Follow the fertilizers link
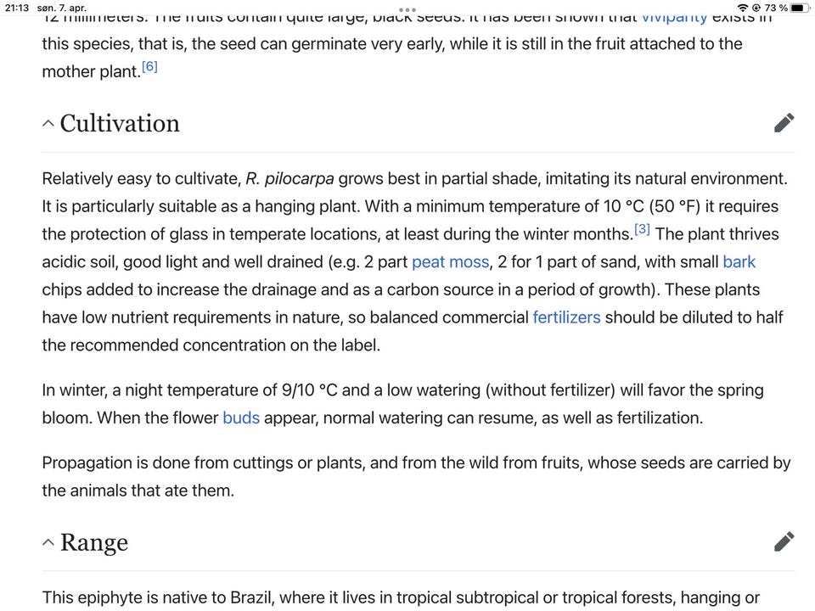This screenshot has height=611, width=815. click(x=566, y=317)
